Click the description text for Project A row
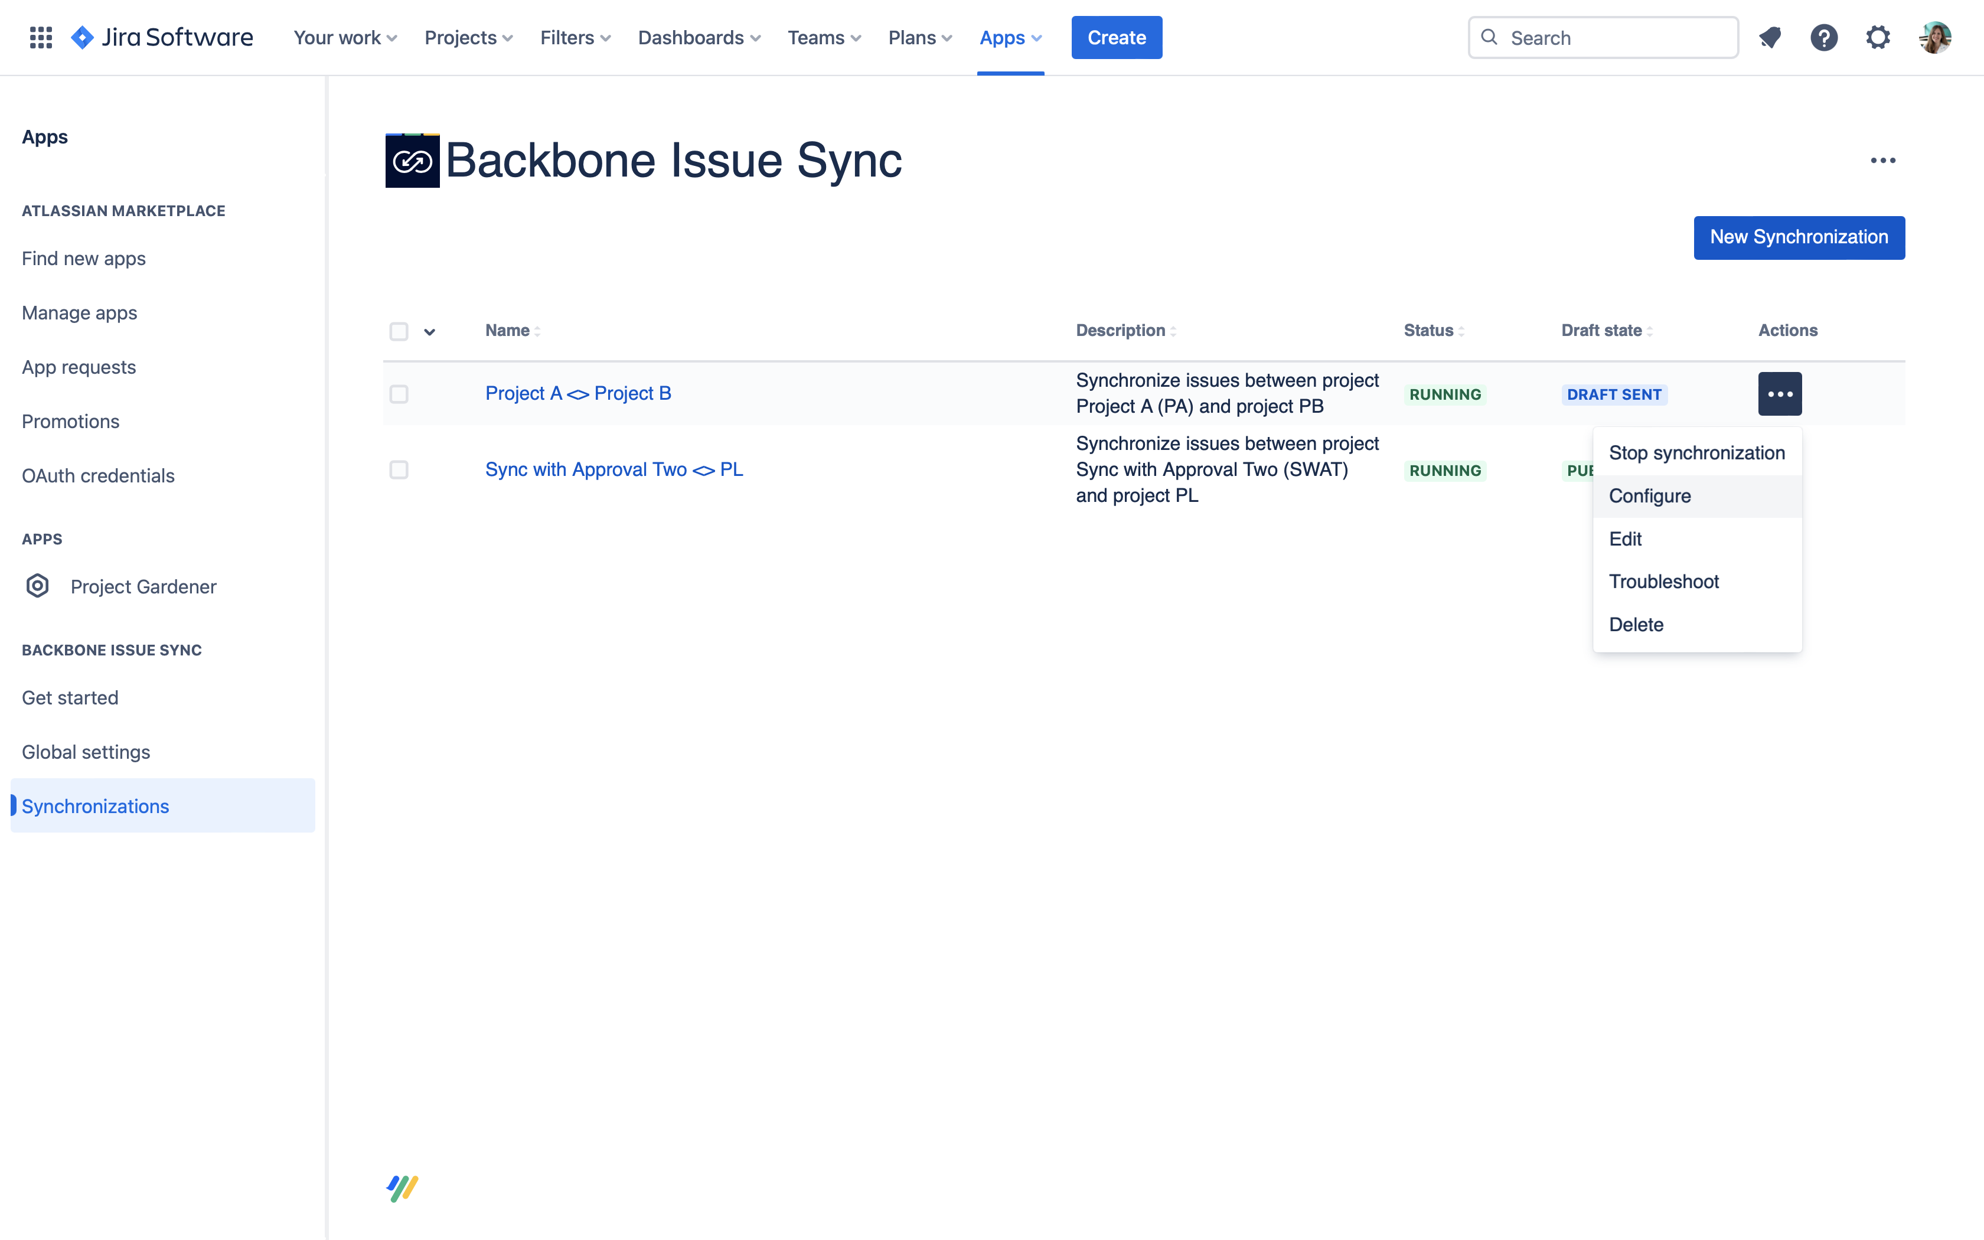 coord(1227,394)
